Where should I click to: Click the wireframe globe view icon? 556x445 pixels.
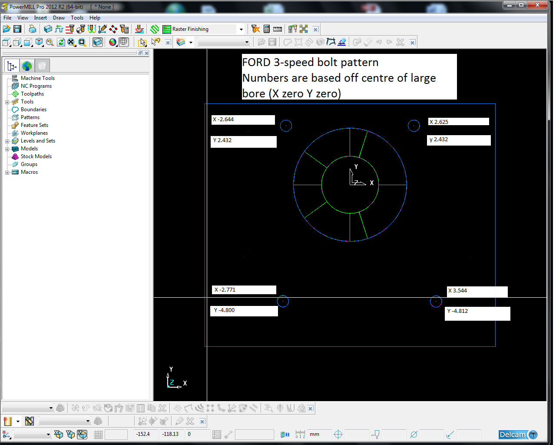124,42
